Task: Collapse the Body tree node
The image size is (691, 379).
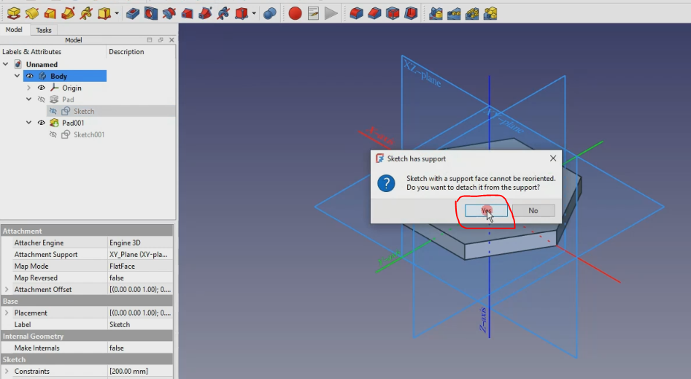Action: click(x=18, y=76)
